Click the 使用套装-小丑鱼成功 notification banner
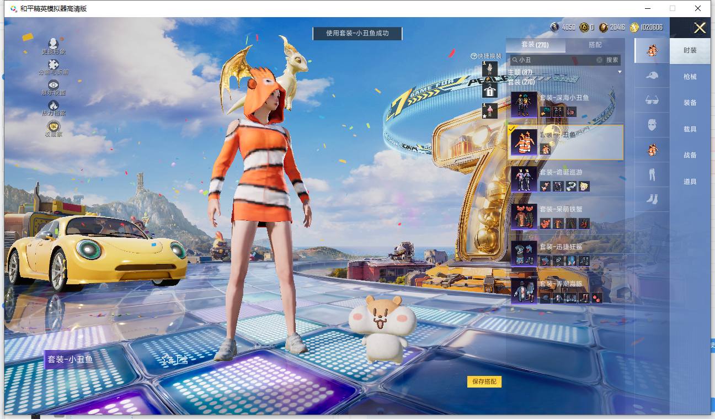The height and width of the screenshot is (419, 715). (357, 33)
